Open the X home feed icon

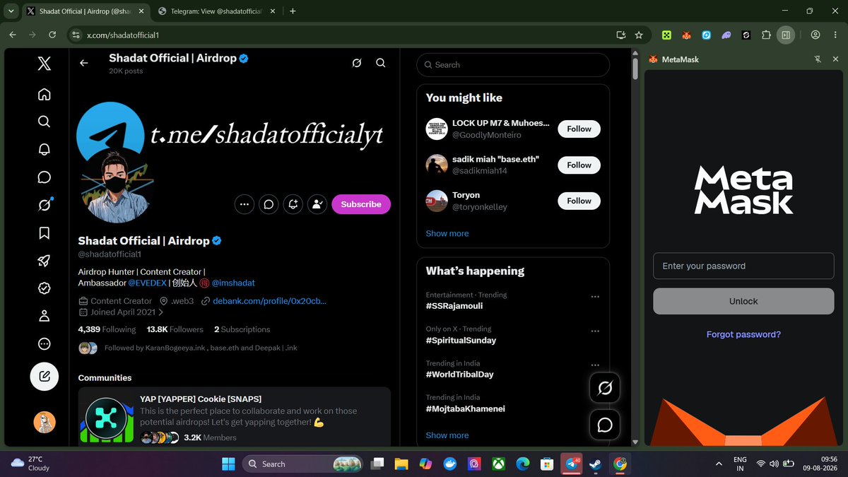44,95
